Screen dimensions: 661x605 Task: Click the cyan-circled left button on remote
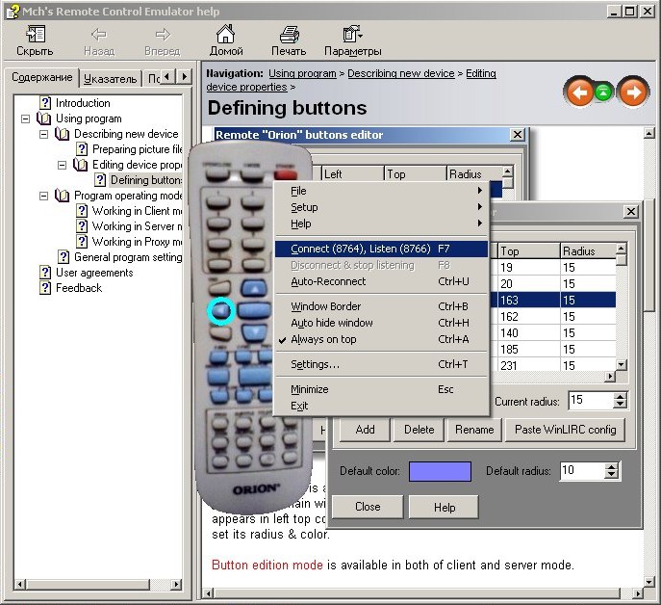[220, 311]
